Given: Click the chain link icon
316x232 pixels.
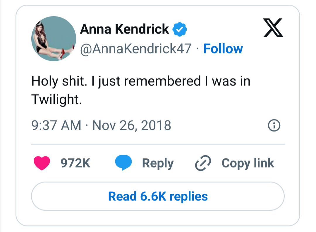Looking at the screenshot, I should point(203,163).
